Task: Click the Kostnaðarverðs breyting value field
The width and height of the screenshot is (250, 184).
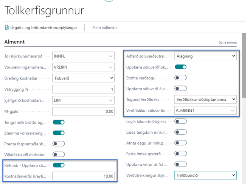Action: (x=83, y=176)
